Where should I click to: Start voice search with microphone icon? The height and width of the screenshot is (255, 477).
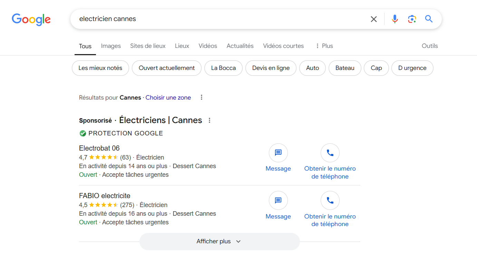point(395,19)
